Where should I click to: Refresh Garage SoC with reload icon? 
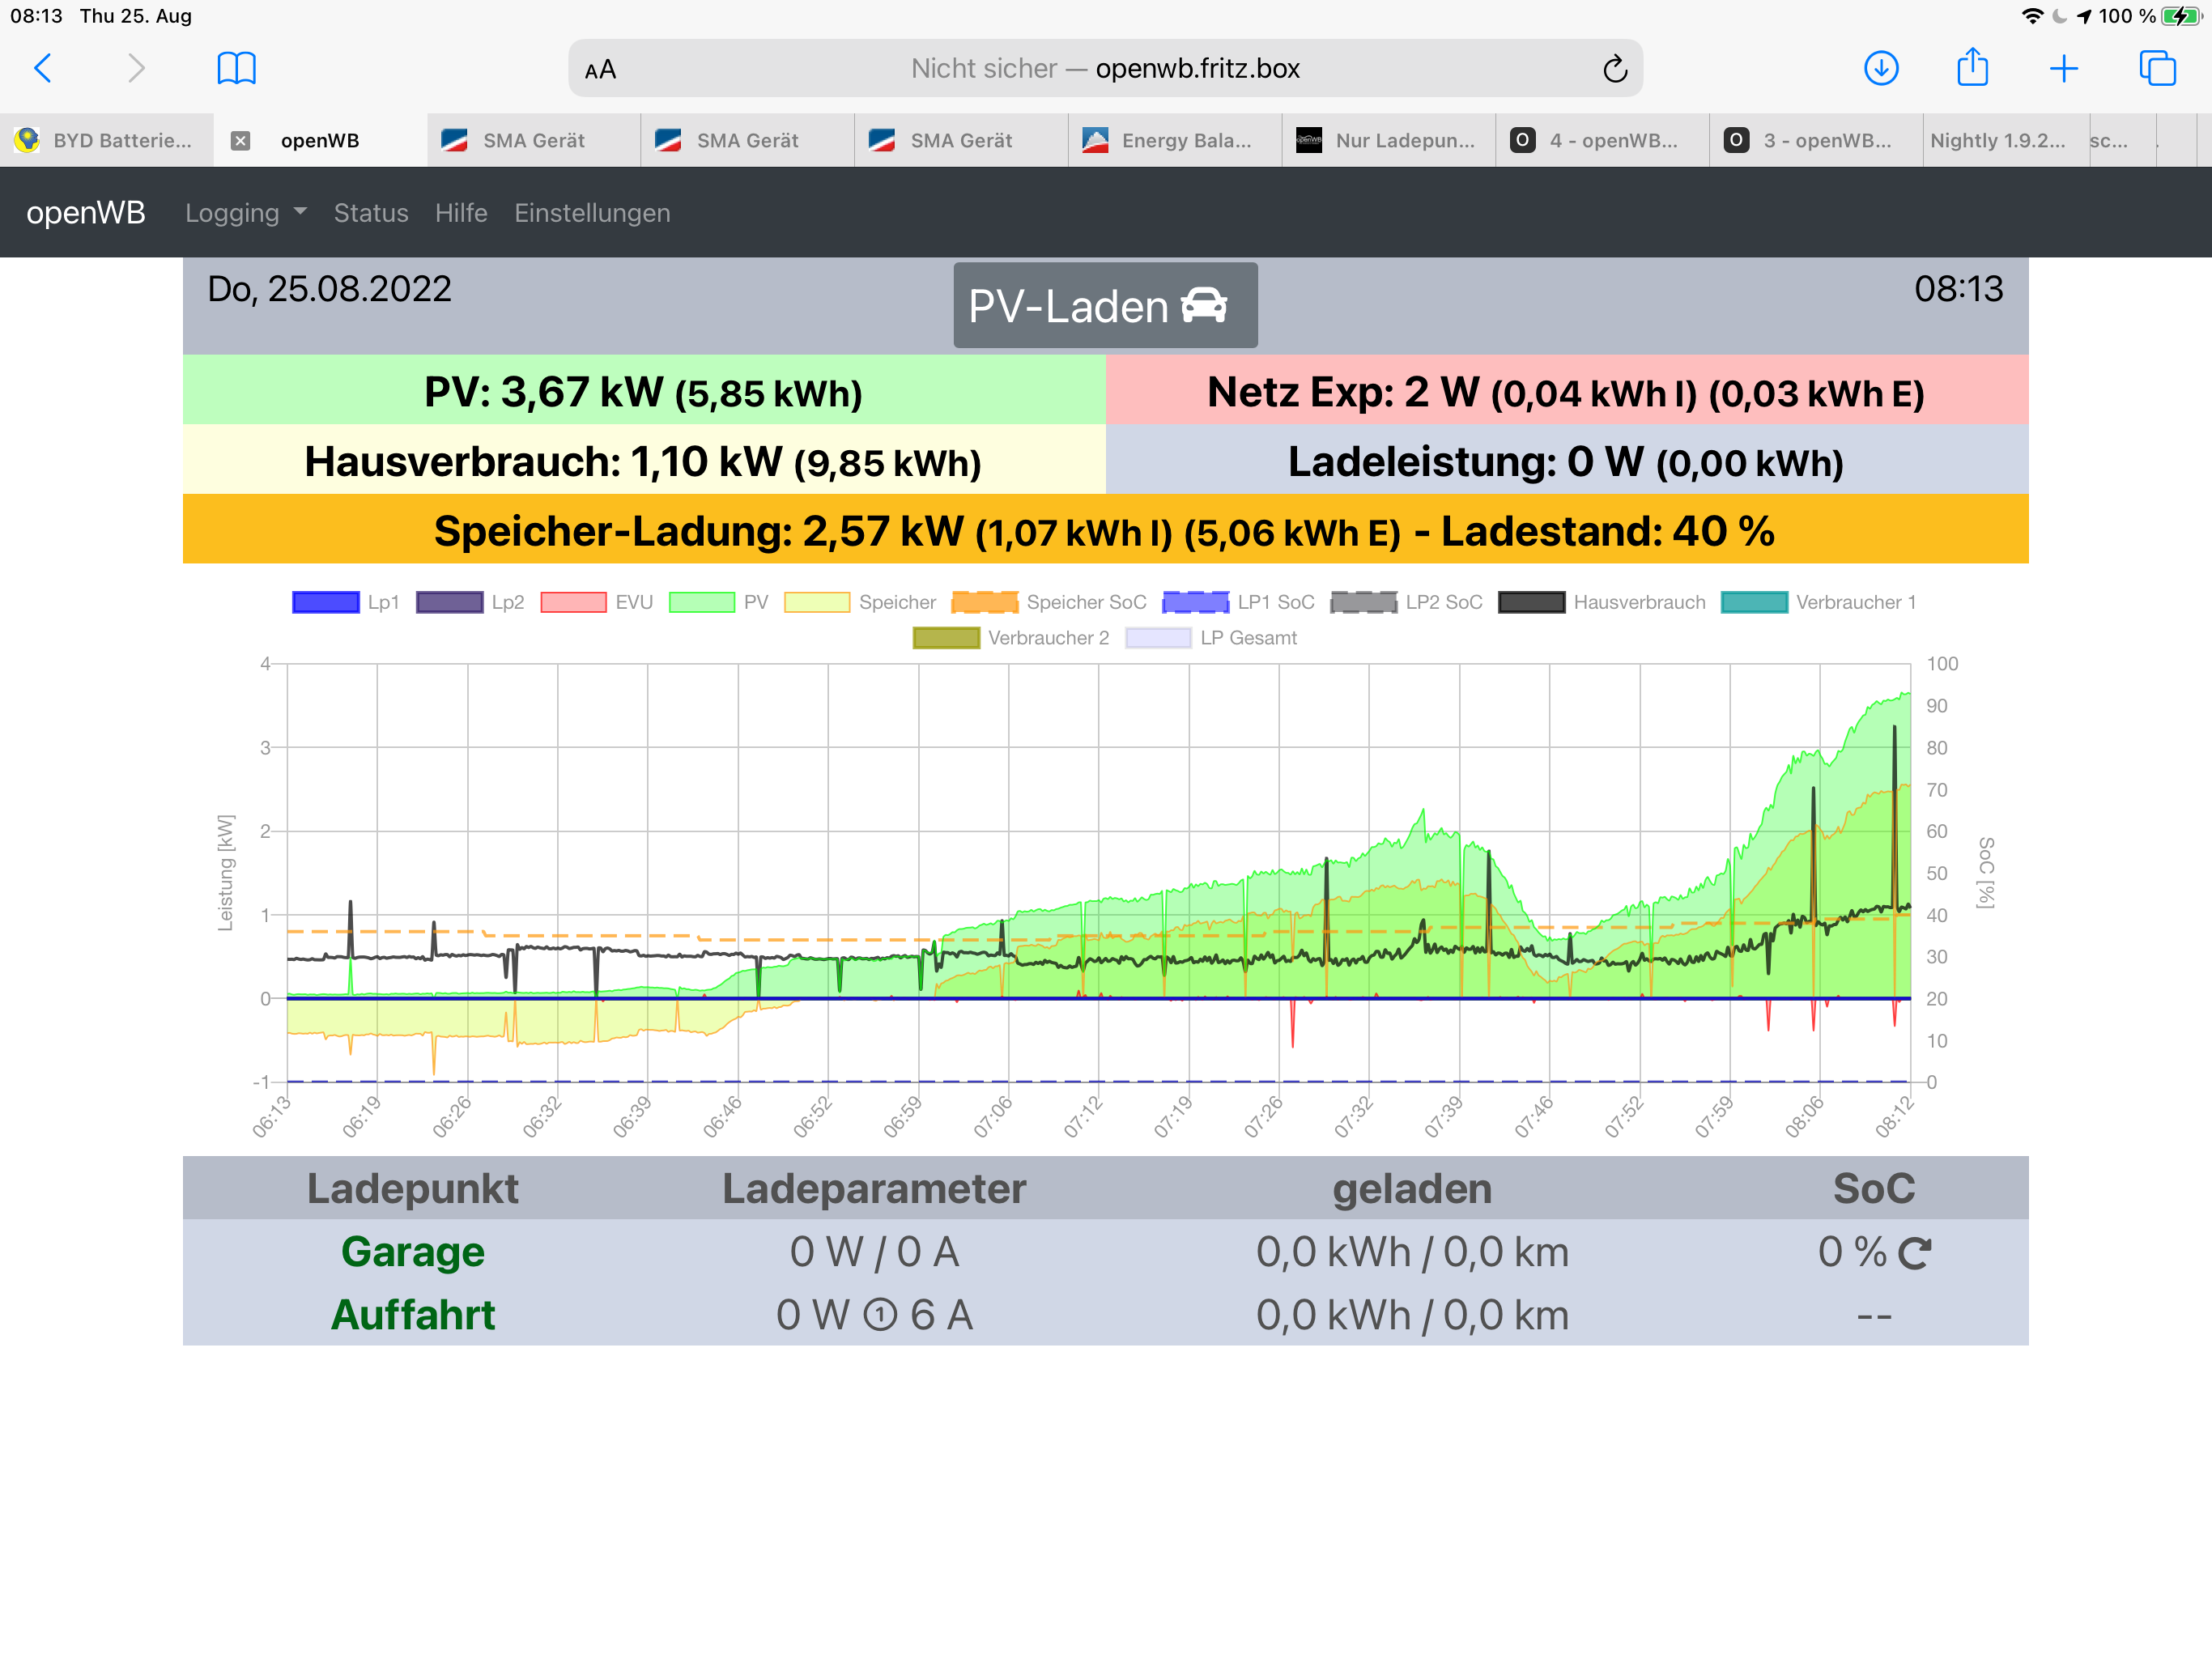(1914, 1253)
